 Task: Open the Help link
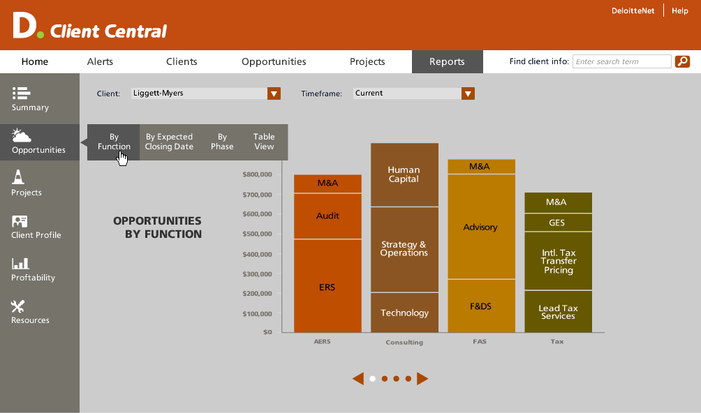tap(679, 10)
